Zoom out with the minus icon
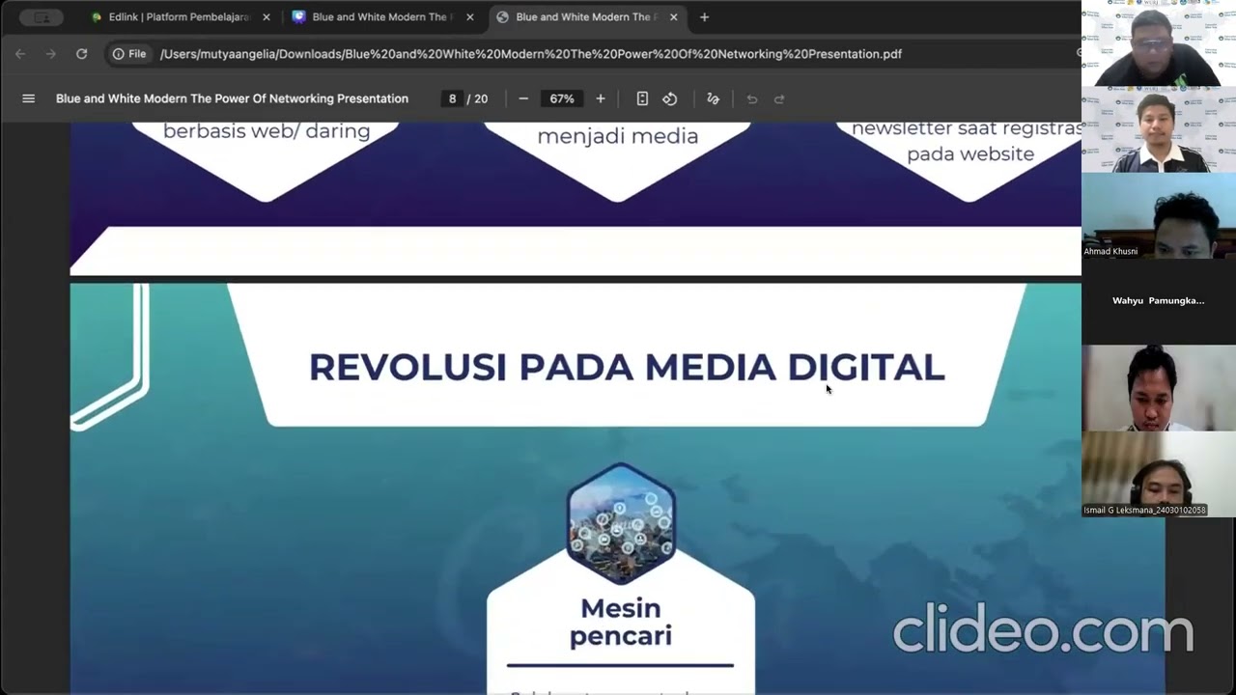 tap(523, 98)
